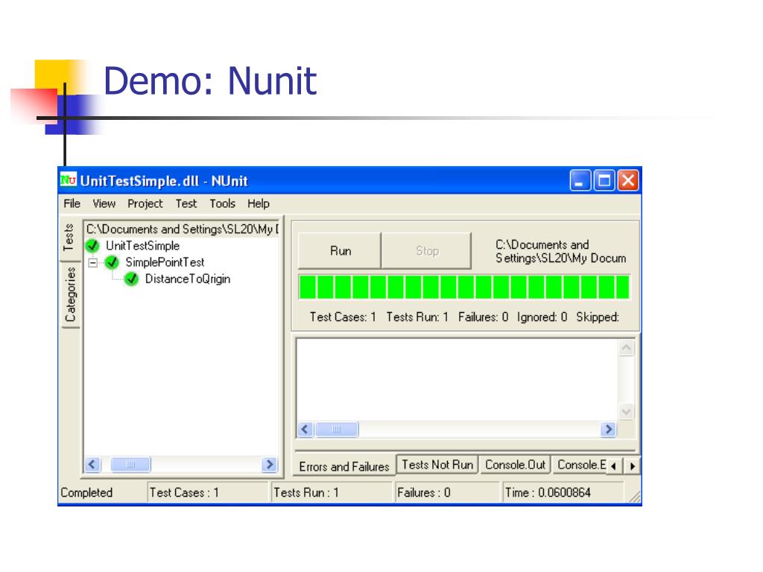Click the test tree horizontal scrollbar thumb
The image size is (763, 572).
(x=130, y=465)
